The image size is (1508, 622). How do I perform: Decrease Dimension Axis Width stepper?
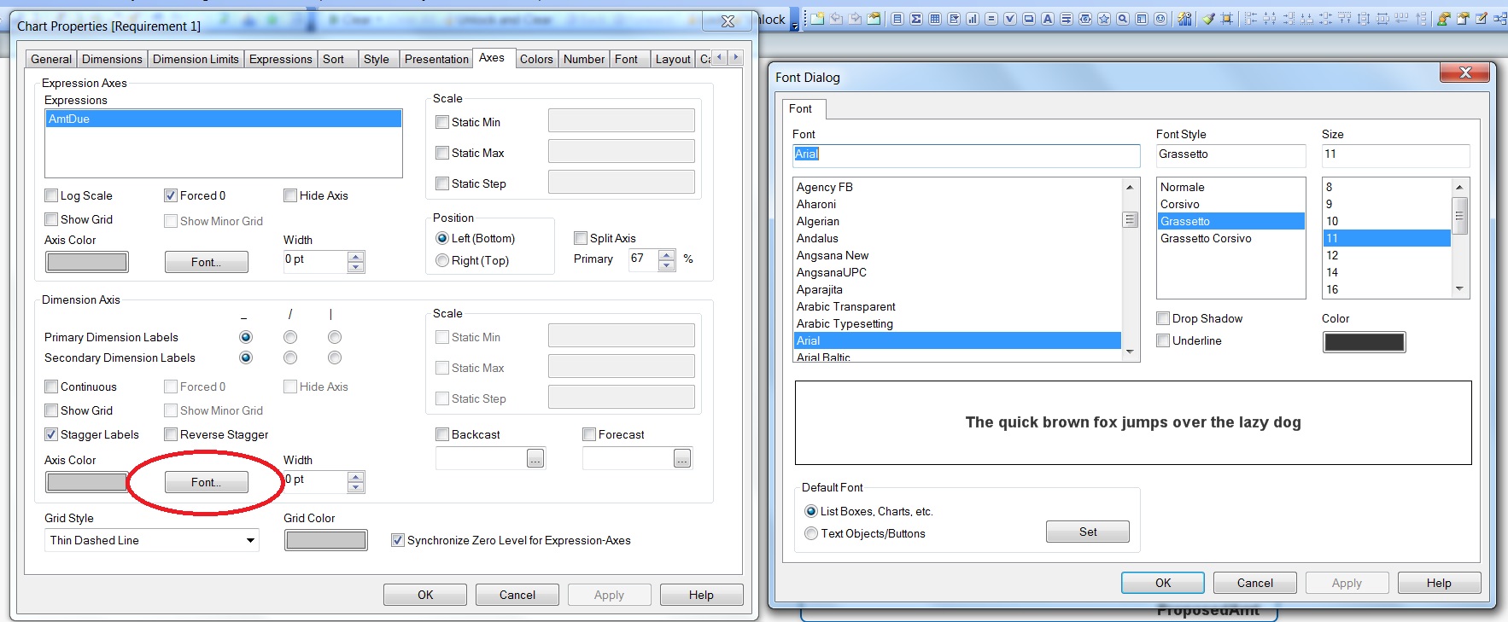(356, 487)
